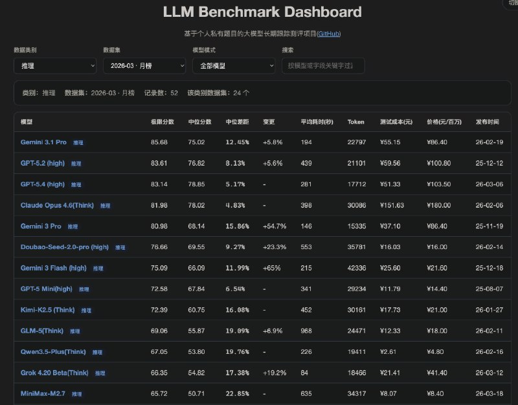Click the 推理 tag beside MiniMax-M2.7
The height and width of the screenshot is (405, 518).
coord(77,394)
